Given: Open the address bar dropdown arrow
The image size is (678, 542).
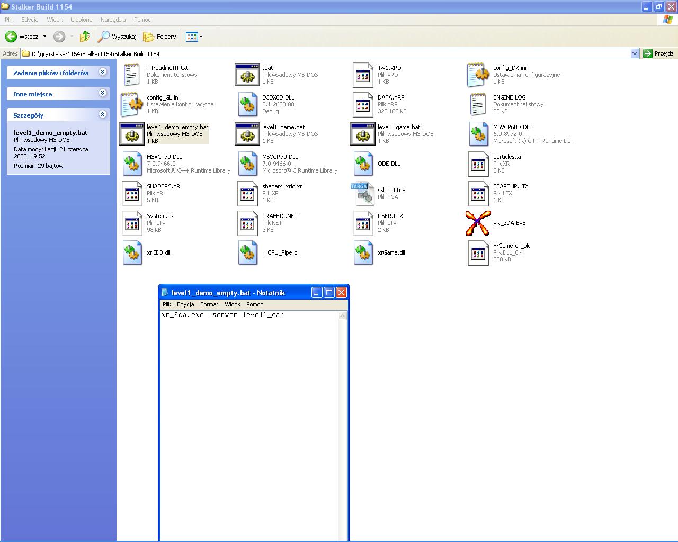Looking at the screenshot, I should 635,53.
